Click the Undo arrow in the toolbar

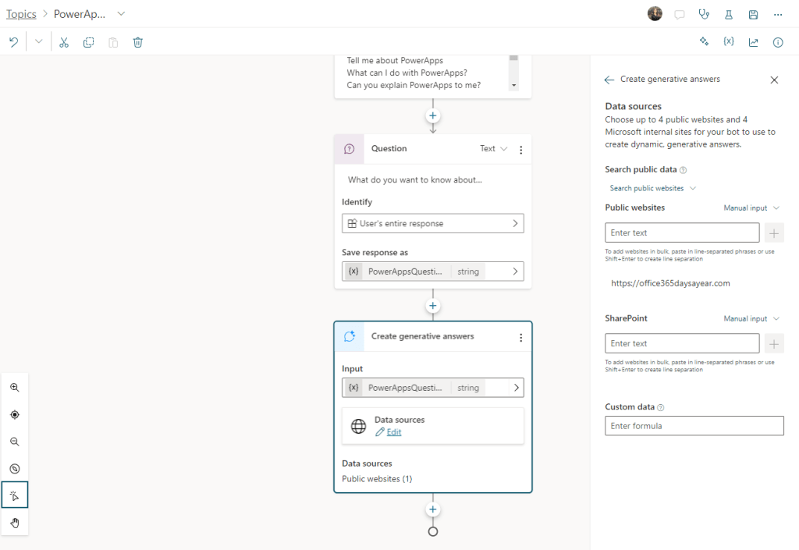pyautogui.click(x=13, y=42)
